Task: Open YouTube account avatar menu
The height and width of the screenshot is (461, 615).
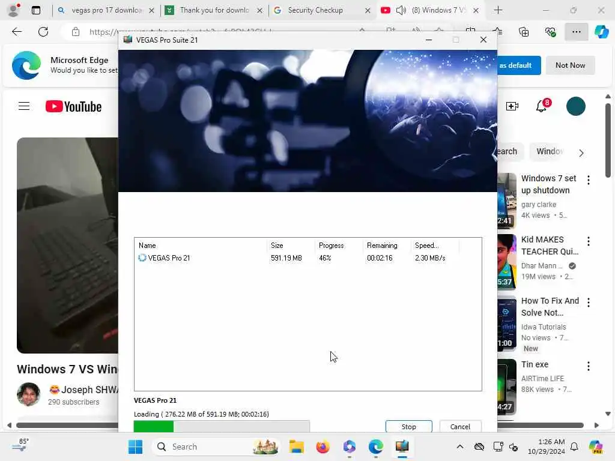Action: (x=576, y=106)
